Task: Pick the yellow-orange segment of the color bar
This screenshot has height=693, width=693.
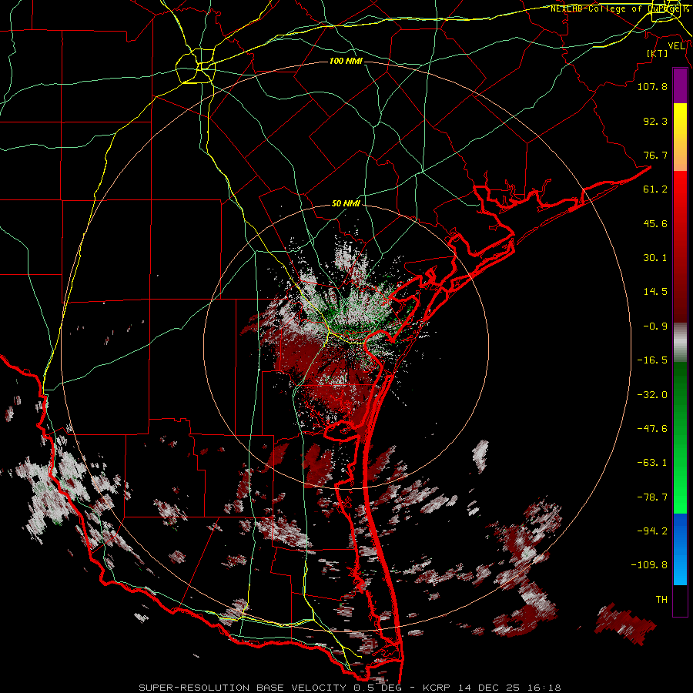Action: (x=680, y=137)
